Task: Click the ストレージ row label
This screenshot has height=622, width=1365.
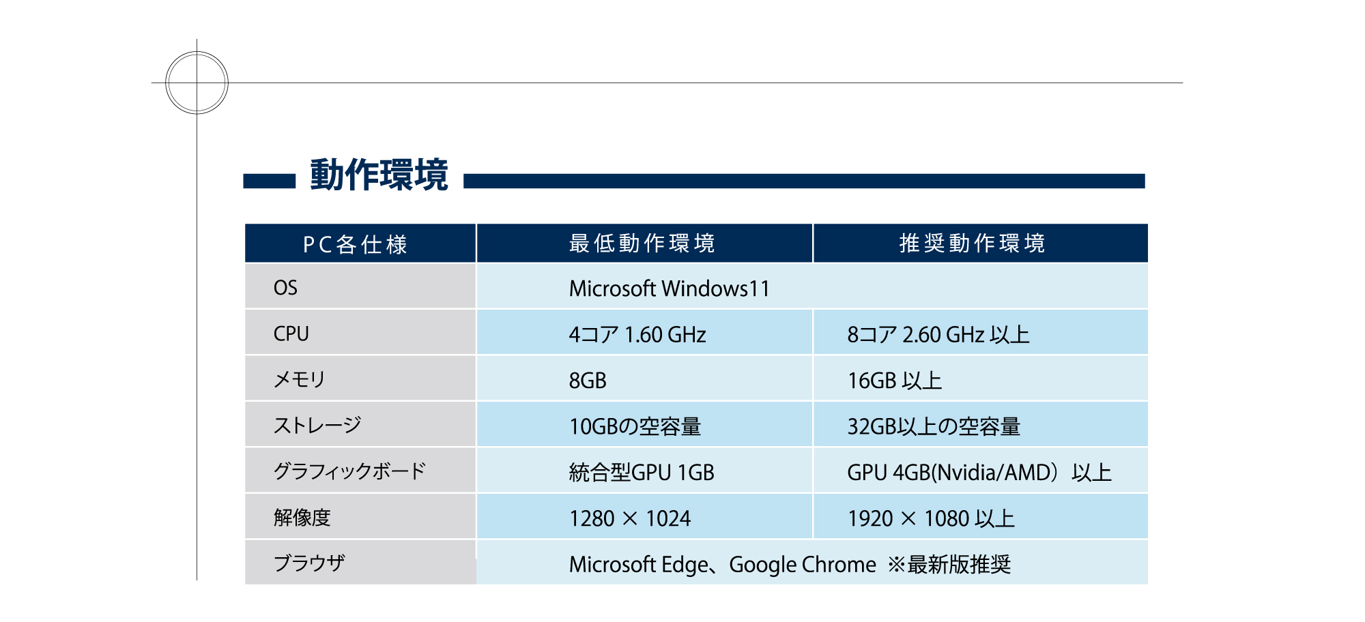Action: (317, 425)
